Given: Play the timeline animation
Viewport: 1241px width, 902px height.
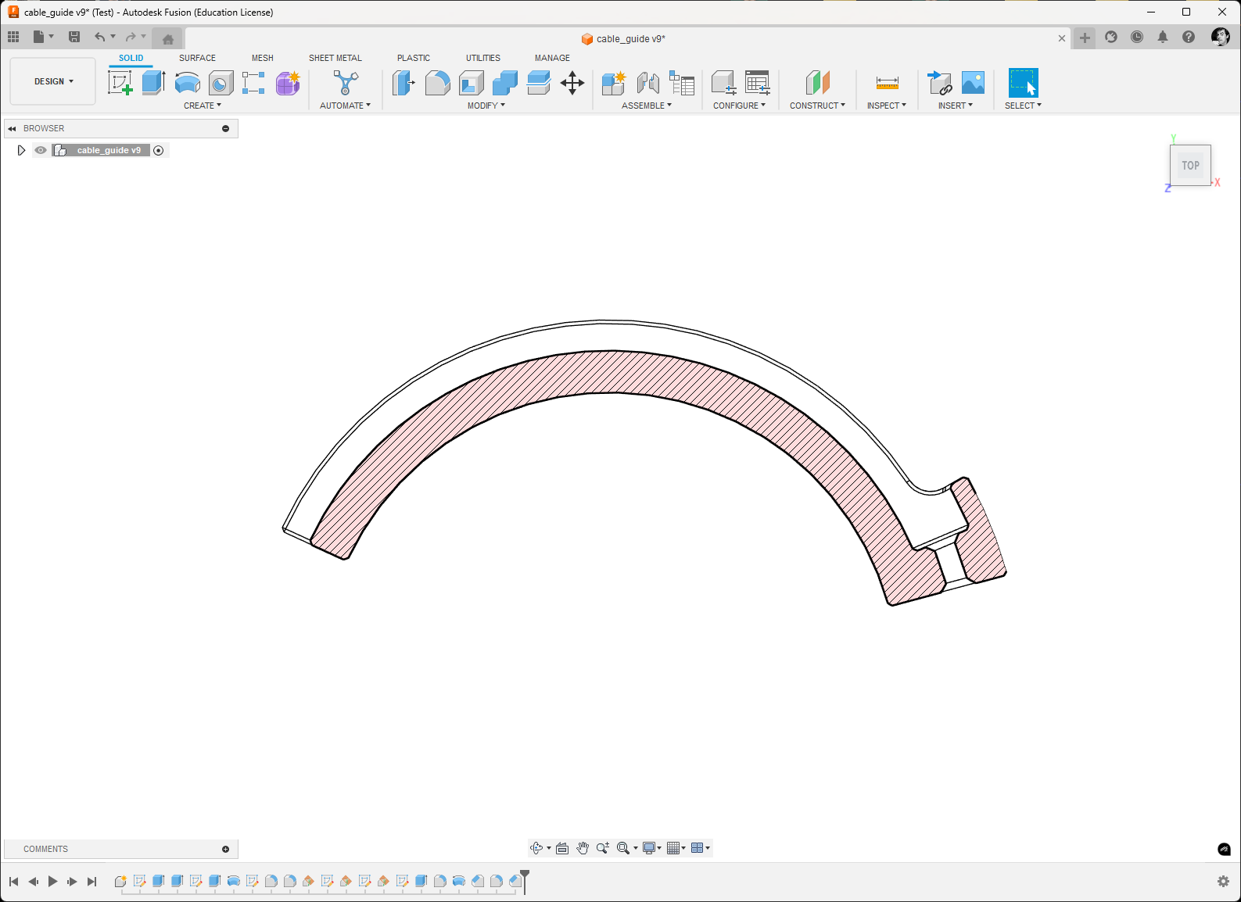Looking at the screenshot, I should [x=52, y=882].
